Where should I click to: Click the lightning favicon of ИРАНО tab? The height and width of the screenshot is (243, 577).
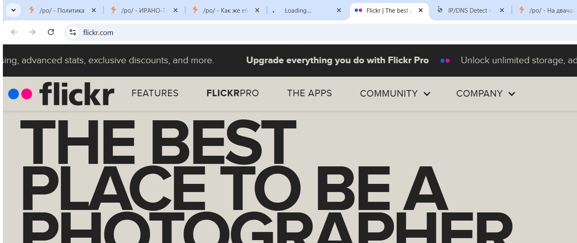click(113, 10)
